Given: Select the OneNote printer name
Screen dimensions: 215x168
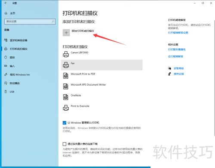Looking at the screenshot, I should tap(76, 95).
